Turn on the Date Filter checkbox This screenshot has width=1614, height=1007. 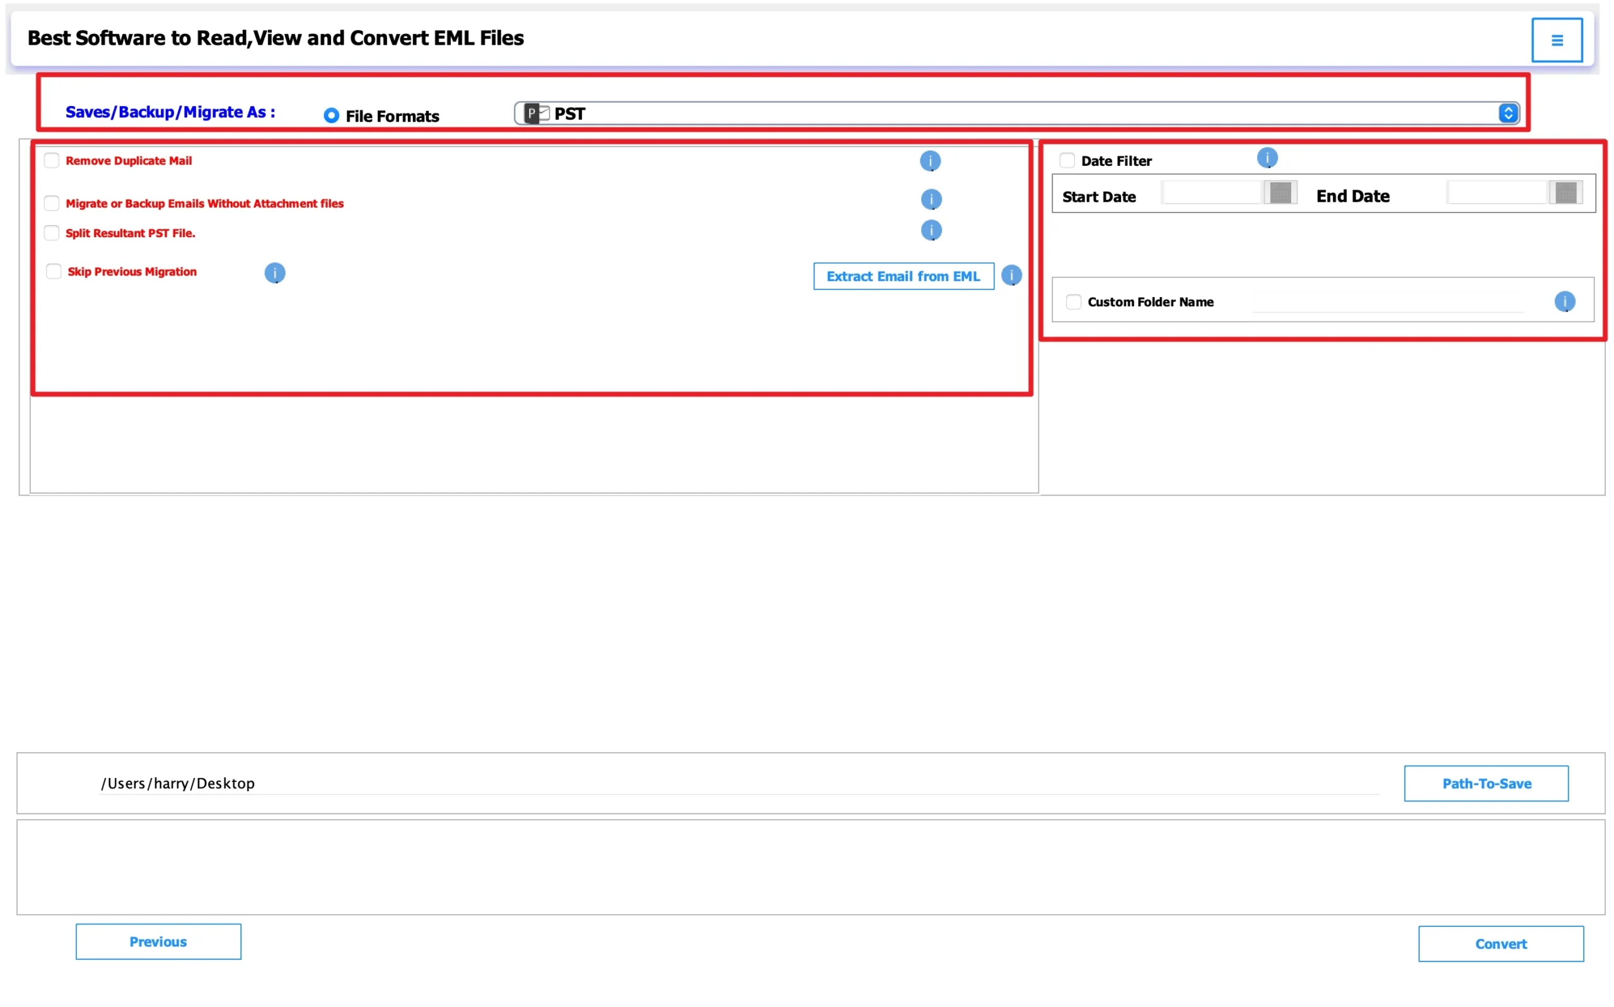click(1067, 161)
